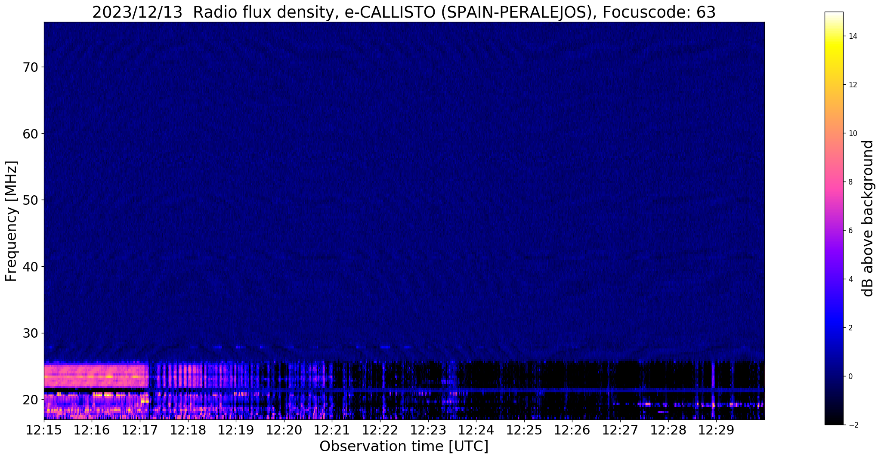Click the 12:24 time tick label
Viewport: 881px width, 459px height.
[x=476, y=430]
